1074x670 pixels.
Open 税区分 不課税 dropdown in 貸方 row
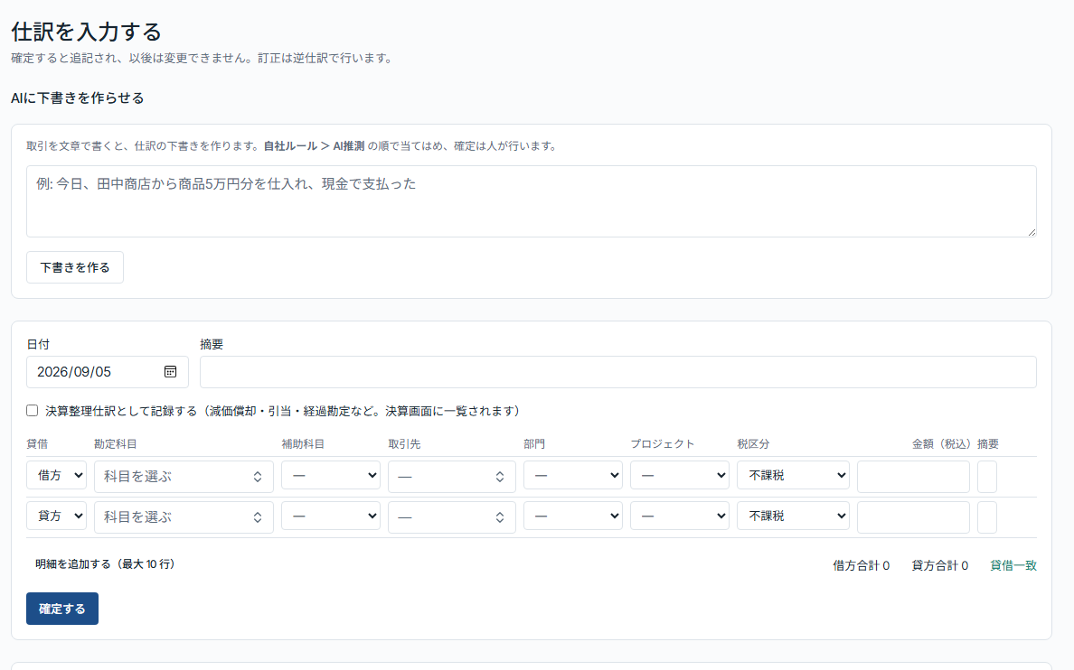(793, 516)
